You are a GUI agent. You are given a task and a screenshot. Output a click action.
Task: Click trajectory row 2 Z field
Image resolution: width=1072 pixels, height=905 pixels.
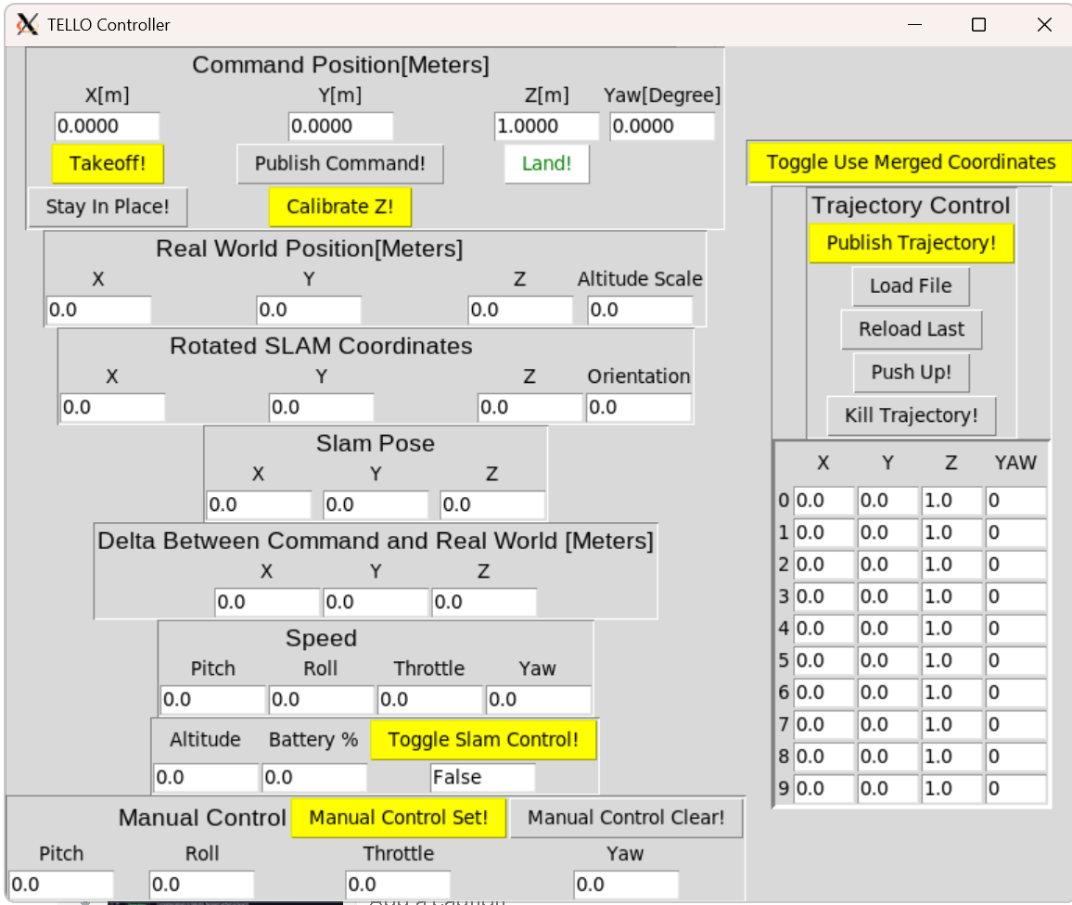(x=951, y=565)
